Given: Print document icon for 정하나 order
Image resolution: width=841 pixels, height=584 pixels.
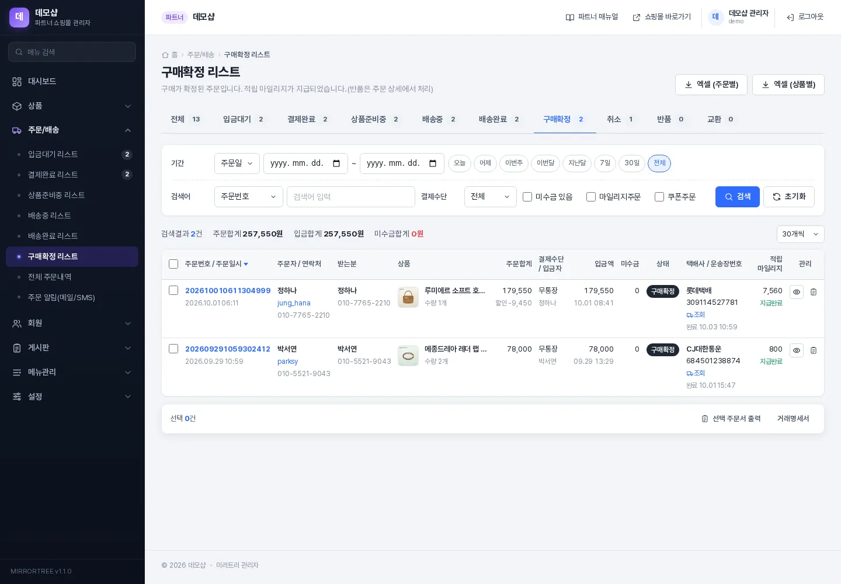Looking at the screenshot, I should (x=814, y=292).
